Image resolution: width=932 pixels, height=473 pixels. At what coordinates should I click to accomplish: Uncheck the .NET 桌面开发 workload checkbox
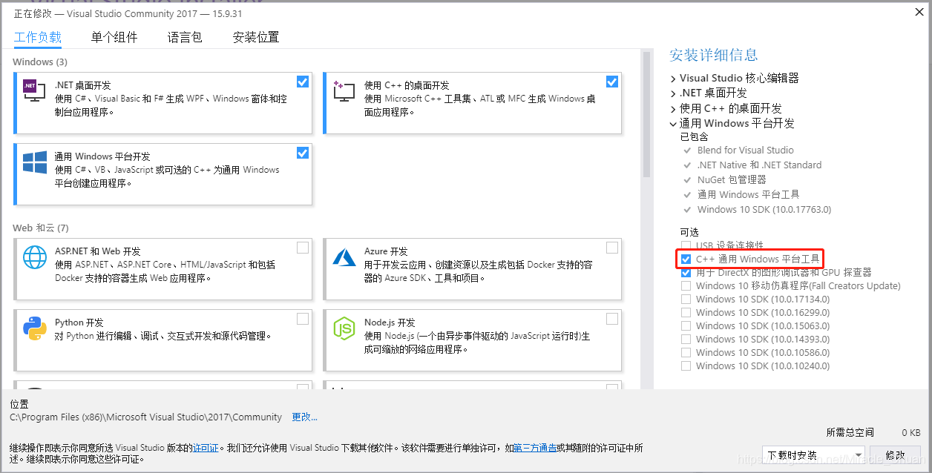pyautogui.click(x=302, y=82)
